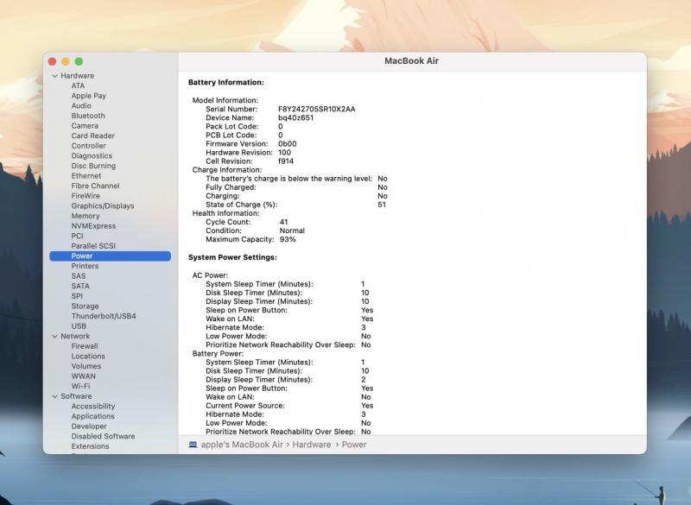Click the state of charge value 51
This screenshot has width=691, height=505.
(382, 205)
